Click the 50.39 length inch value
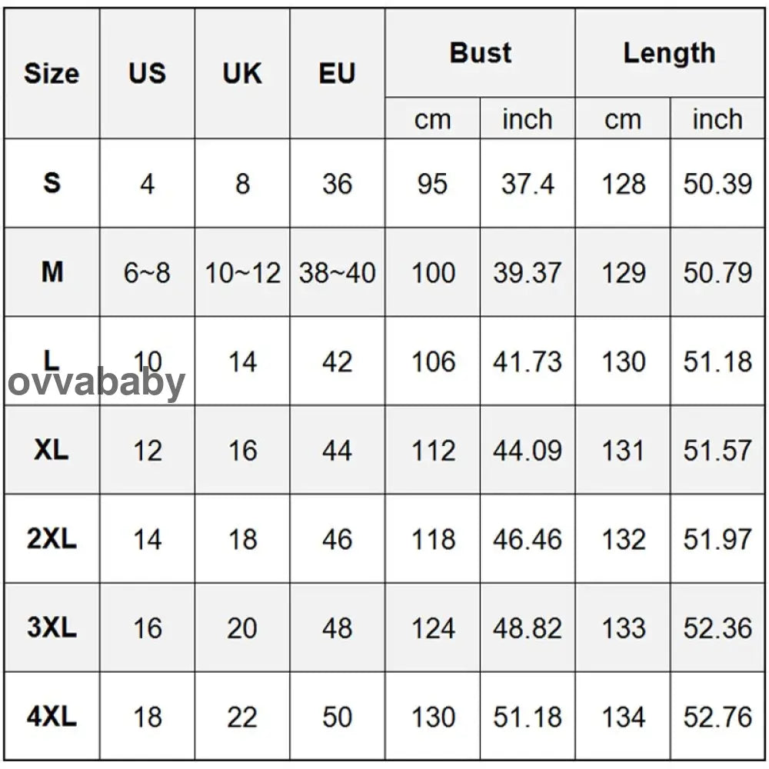Image resolution: width=769 pixels, height=769 pixels. [x=717, y=185]
